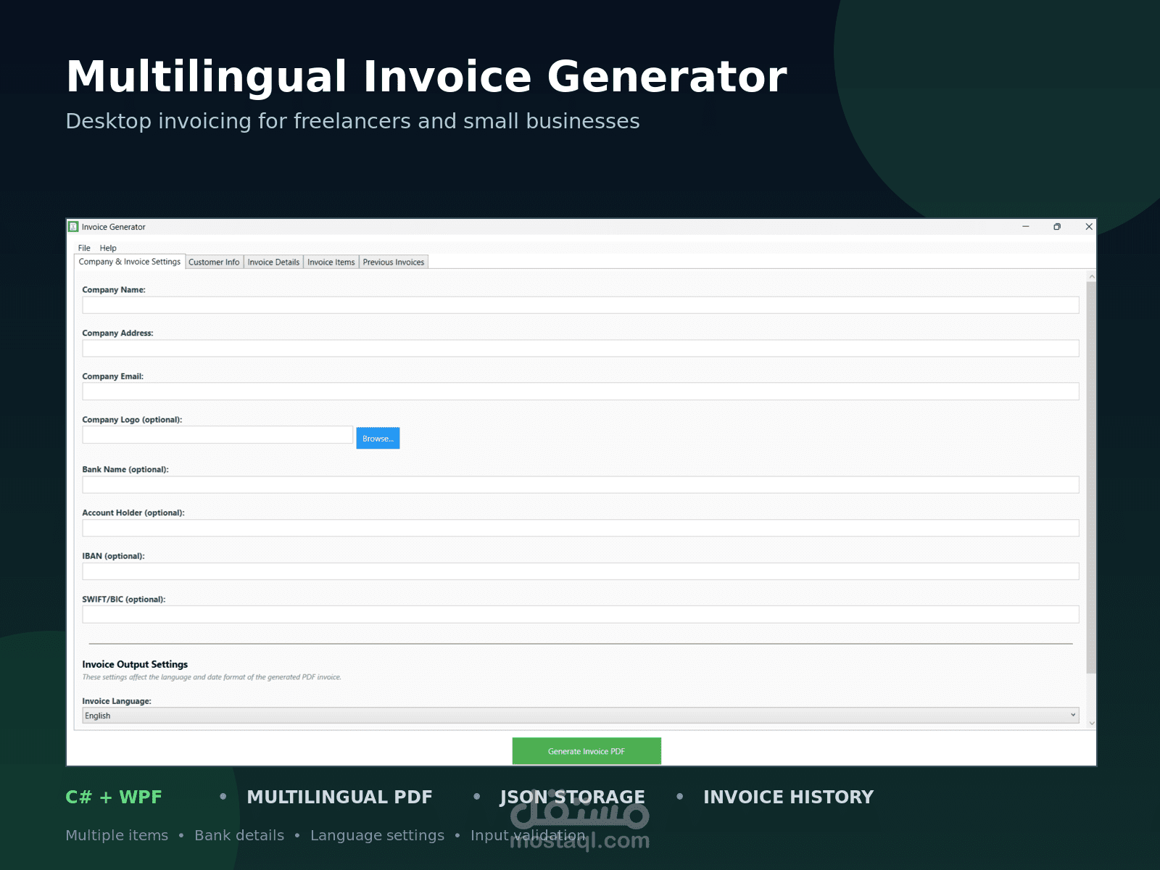
Task: Switch to the Customer Info tab
Action: point(214,262)
